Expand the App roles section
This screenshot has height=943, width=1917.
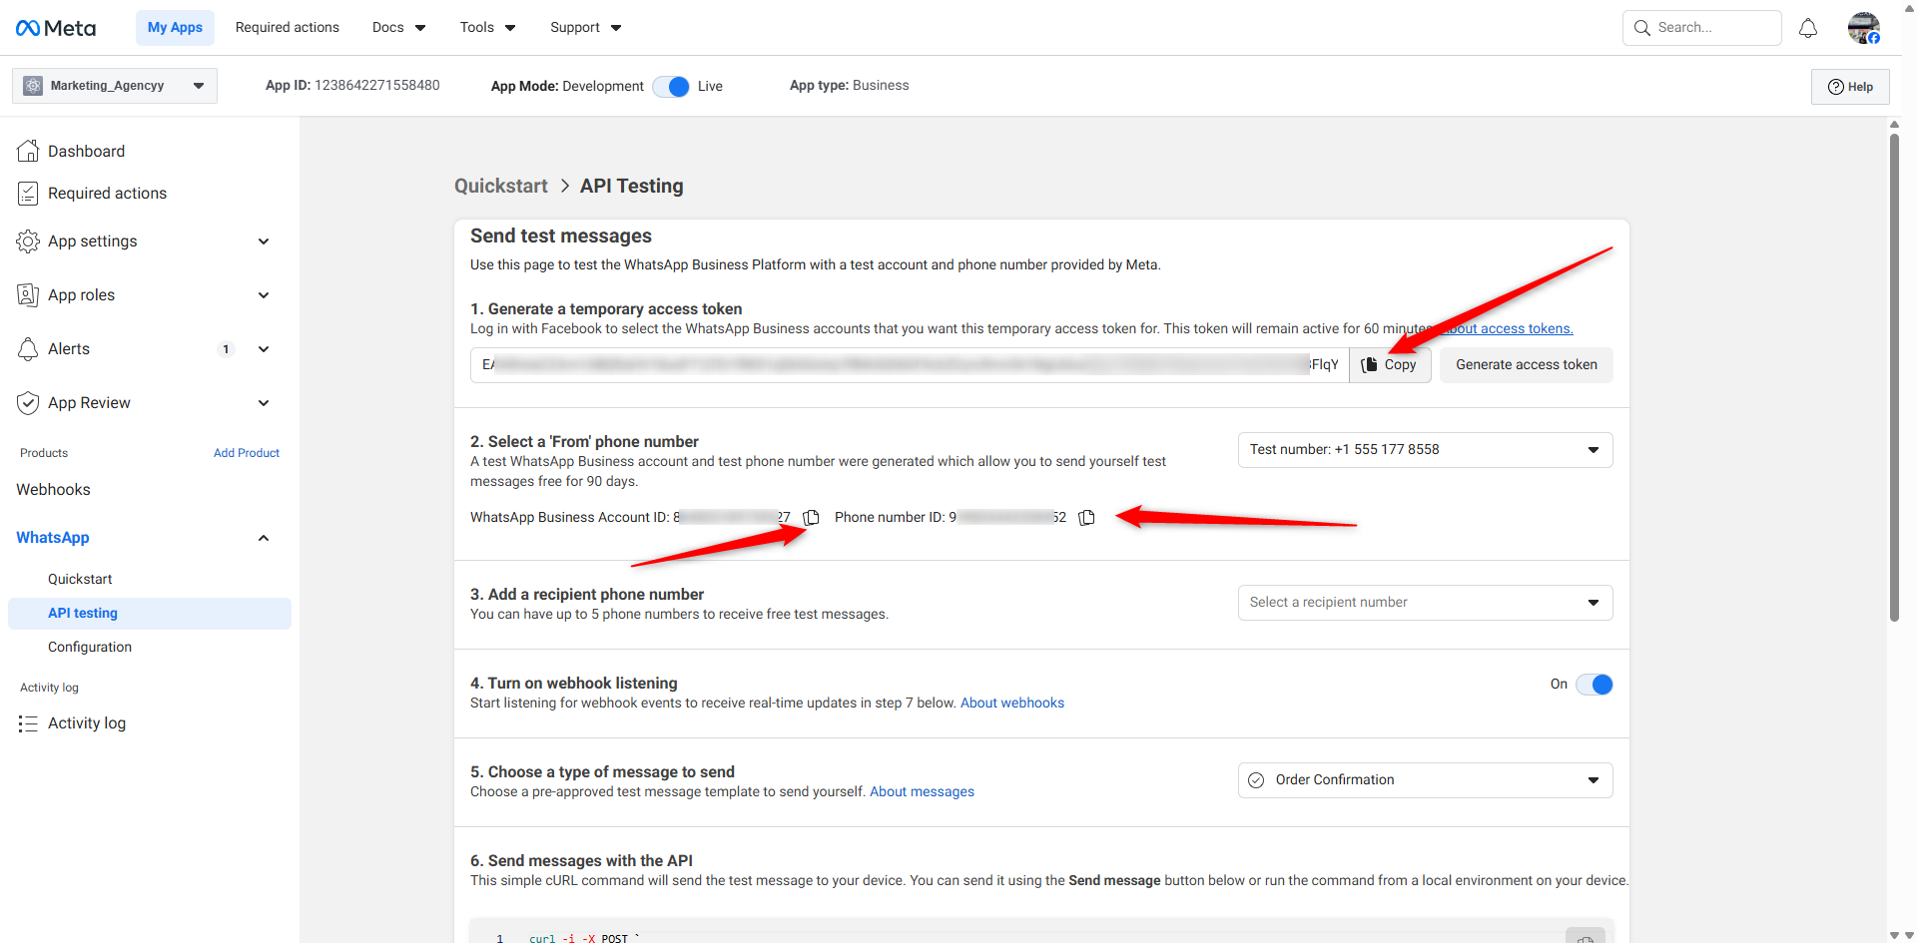click(264, 295)
